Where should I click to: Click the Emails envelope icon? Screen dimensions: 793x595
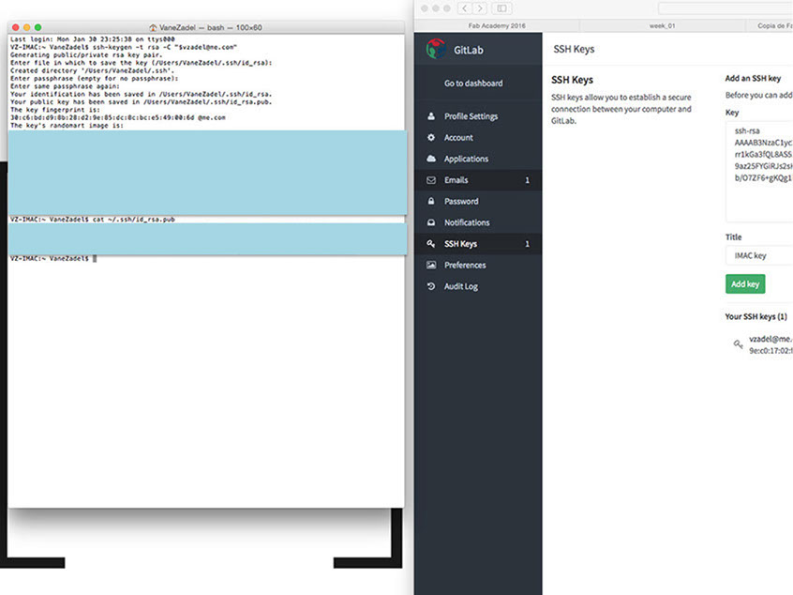click(x=431, y=180)
